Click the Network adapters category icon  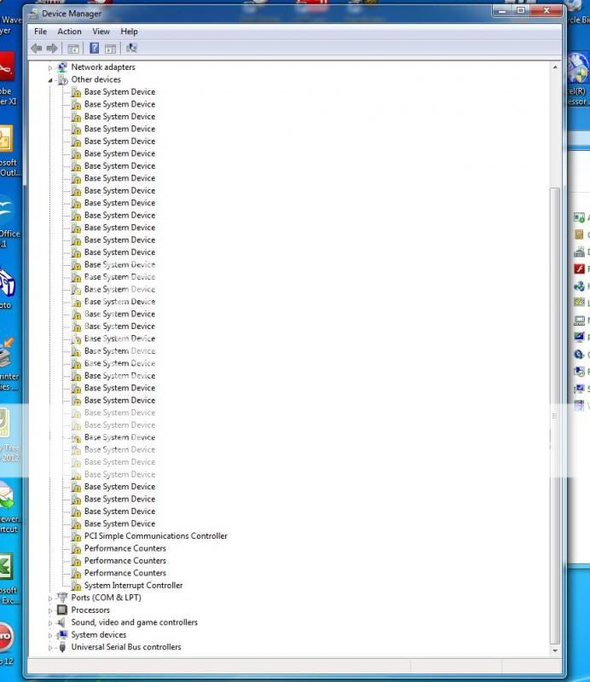(62, 67)
